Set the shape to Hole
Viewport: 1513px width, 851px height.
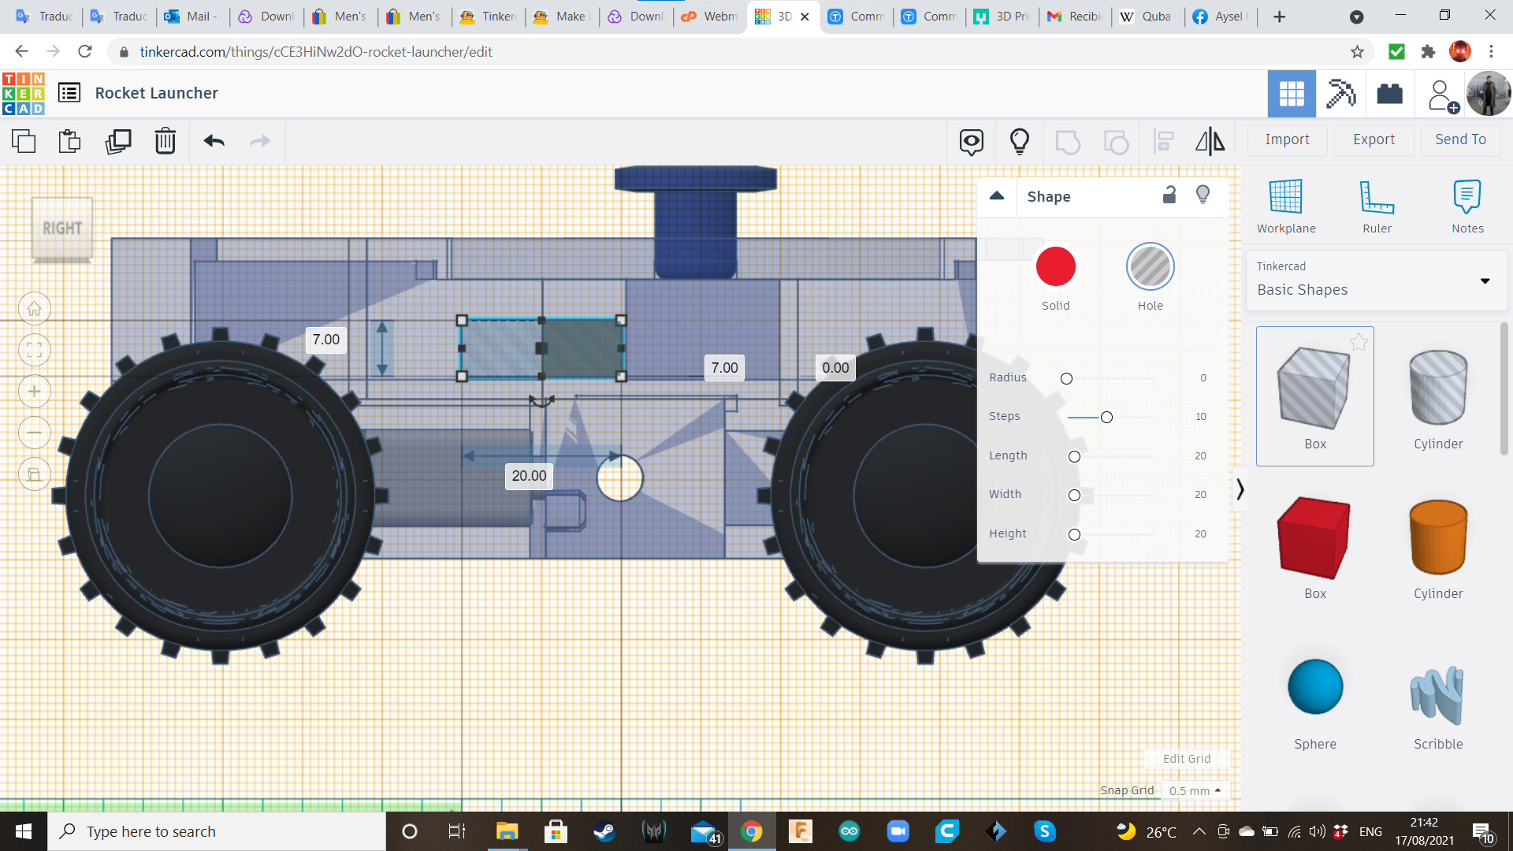tap(1150, 267)
